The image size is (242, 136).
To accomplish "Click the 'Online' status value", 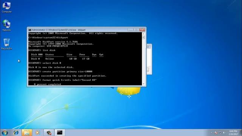I will coord(50,59).
